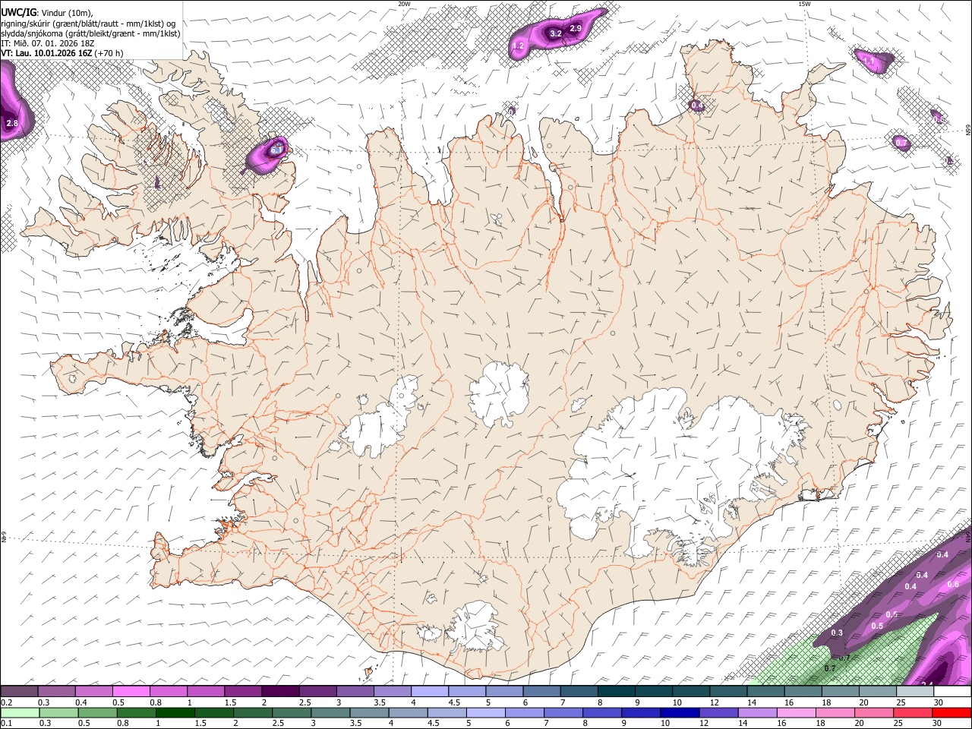This screenshot has height=729, width=972.
Task: Pick the grey 20–25 swatch in the upper legend
Action: point(878,691)
